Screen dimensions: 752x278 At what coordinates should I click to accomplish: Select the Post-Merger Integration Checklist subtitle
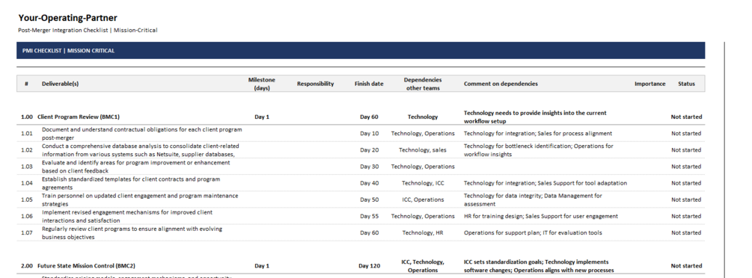(88, 30)
